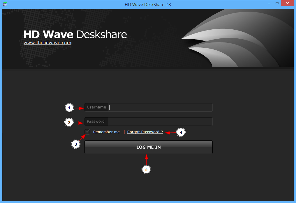Click the HD Wave app icon in title bar

click(5, 4)
